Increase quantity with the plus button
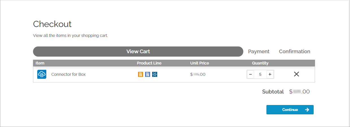Viewport: 350px width, 127px height. tap(270, 74)
